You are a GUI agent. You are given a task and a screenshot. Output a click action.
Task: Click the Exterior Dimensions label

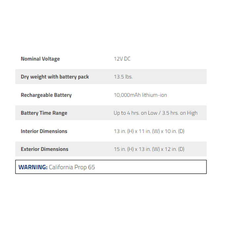click(x=45, y=149)
